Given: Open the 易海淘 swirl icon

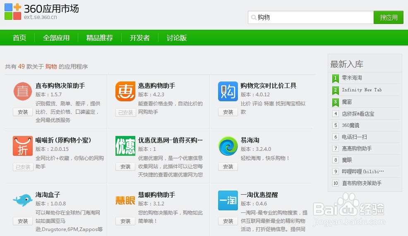Looking at the screenshot, I should tap(228, 146).
